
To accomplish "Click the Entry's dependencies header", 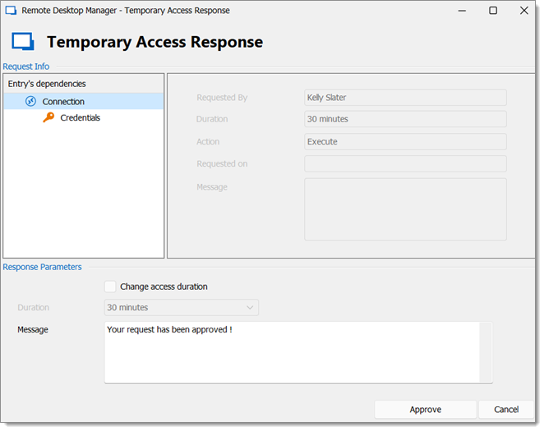I will pos(47,84).
